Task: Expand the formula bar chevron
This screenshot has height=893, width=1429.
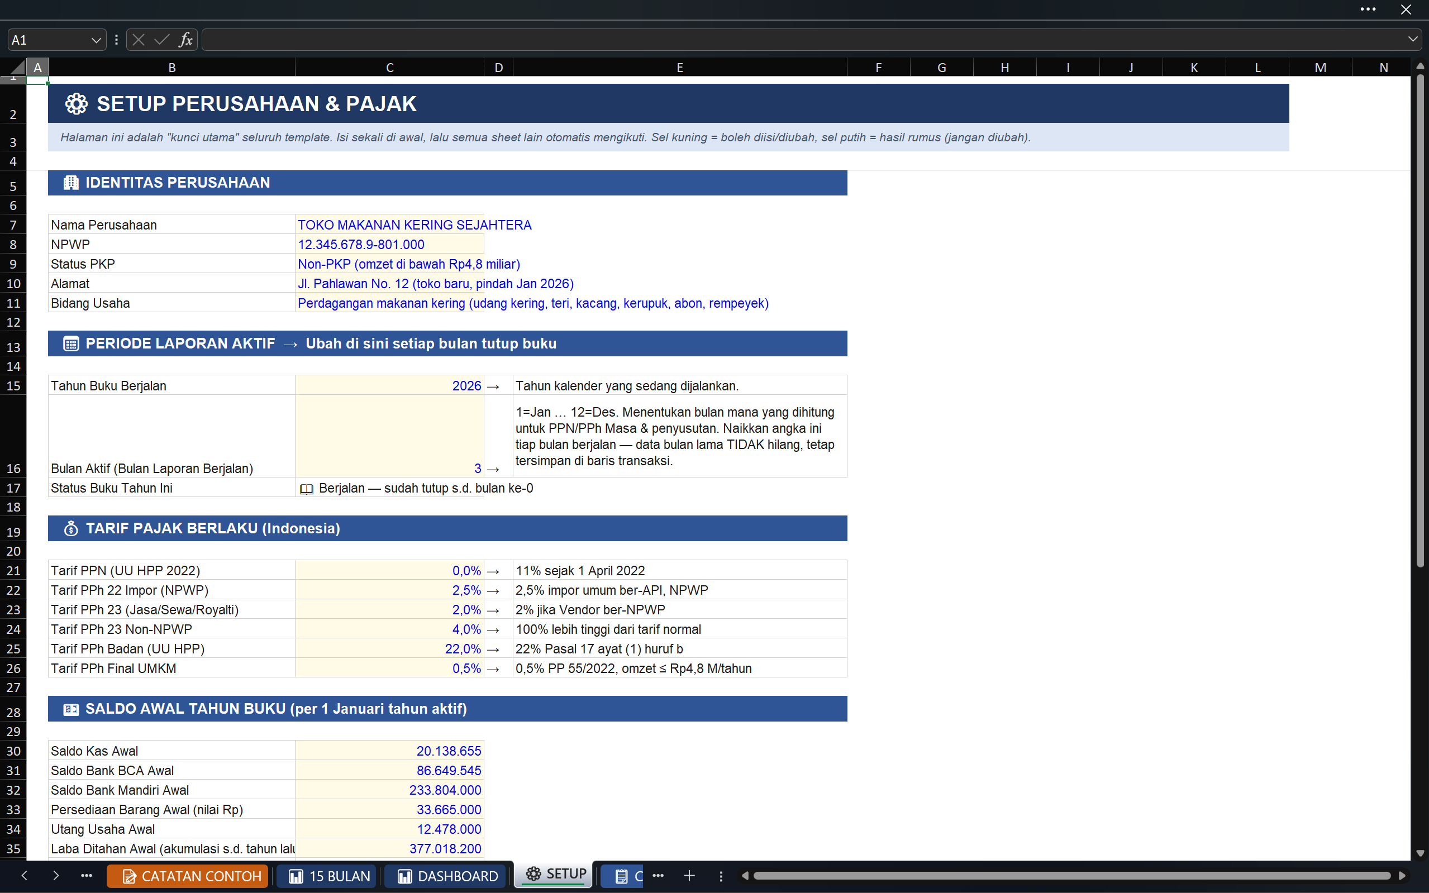Action: click(1412, 40)
